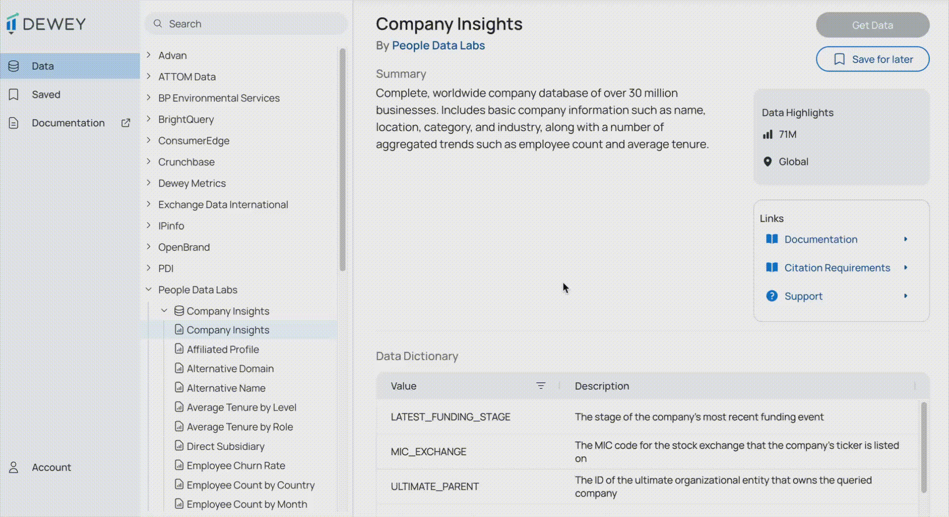Open the Support link
The image size is (949, 517).
[x=803, y=296]
